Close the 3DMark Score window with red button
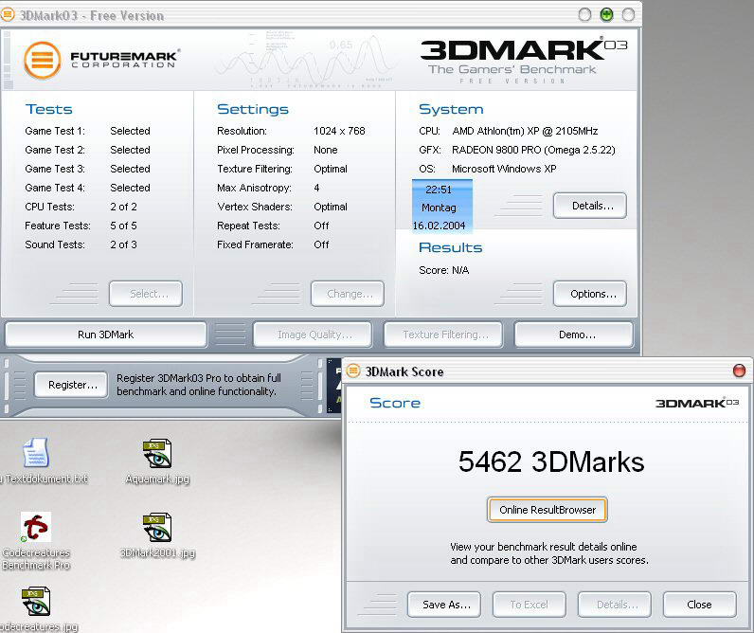Viewport: 754px width, 633px height. (739, 371)
